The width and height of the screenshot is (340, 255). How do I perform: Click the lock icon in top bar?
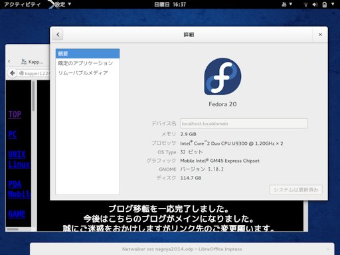click(x=325, y=5)
